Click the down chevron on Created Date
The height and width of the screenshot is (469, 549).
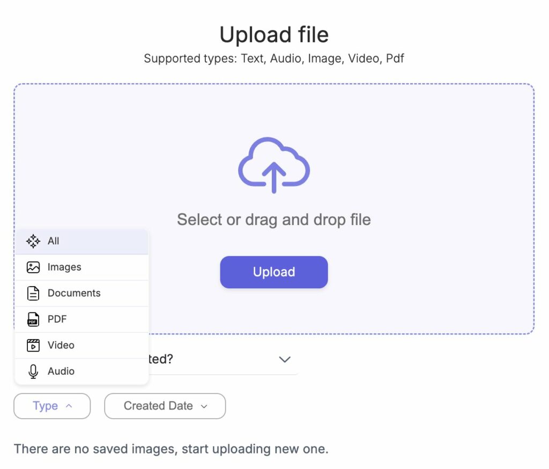(204, 406)
